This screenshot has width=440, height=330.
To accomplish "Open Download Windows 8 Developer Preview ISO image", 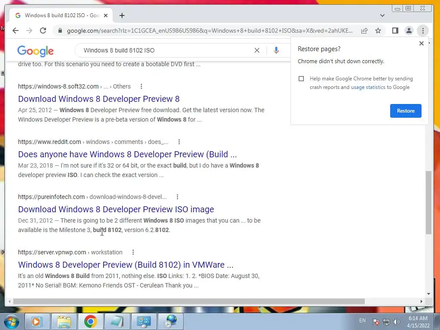I will point(116,209).
